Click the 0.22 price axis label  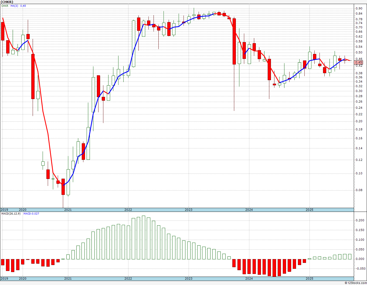point(359,114)
